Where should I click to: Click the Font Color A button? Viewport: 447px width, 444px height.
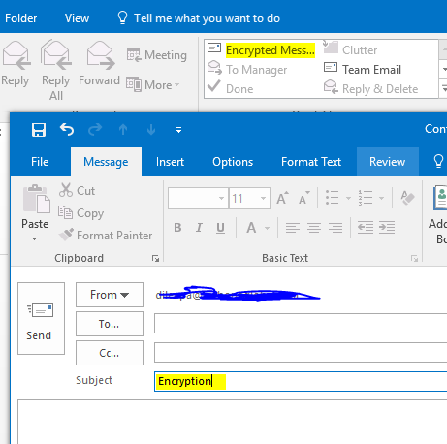pyautogui.click(x=251, y=228)
